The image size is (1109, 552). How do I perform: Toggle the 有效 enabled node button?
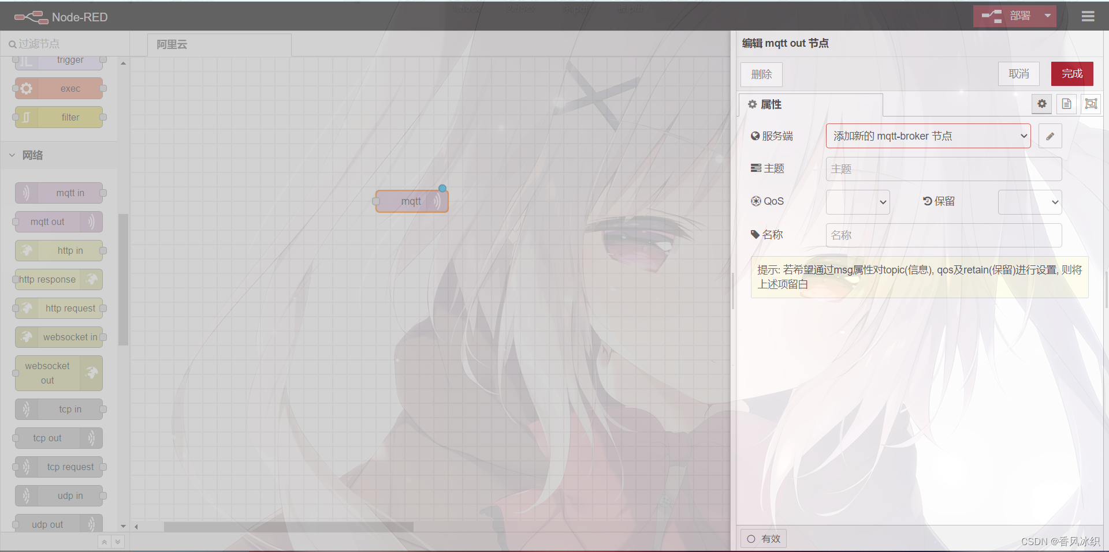(764, 539)
